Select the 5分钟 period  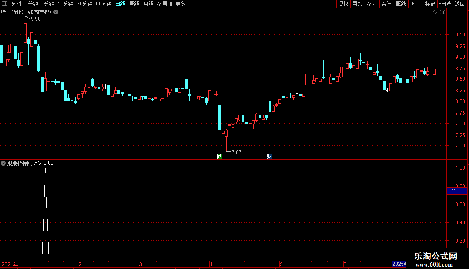pyautogui.click(x=48, y=4)
